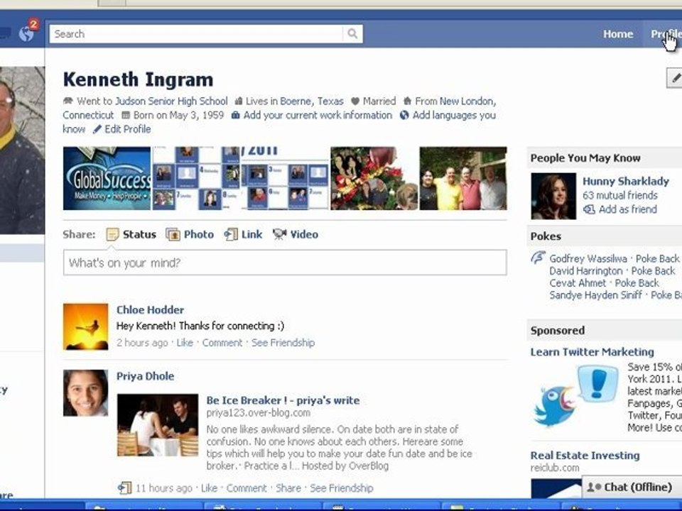This screenshot has height=511, width=682.
Task: Open the Home tab in top bar
Action: (x=617, y=34)
